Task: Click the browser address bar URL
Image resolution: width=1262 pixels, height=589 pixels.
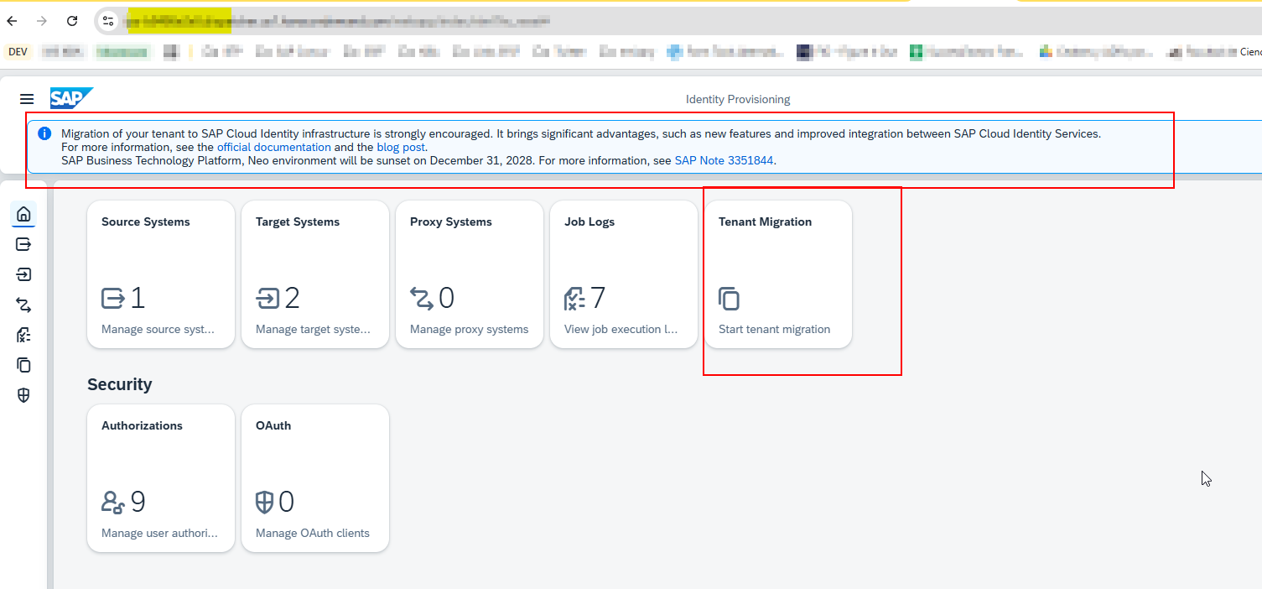Action: [x=338, y=21]
